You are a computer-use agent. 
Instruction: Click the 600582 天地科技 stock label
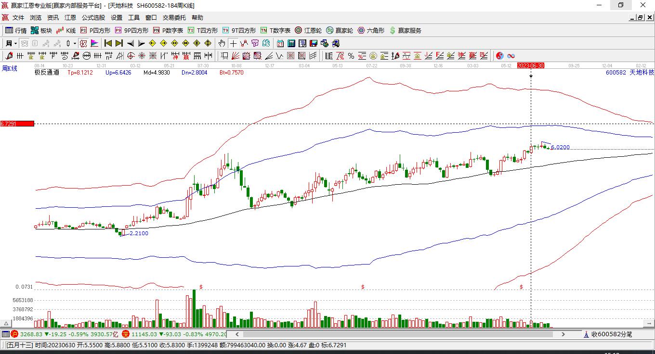630,73
